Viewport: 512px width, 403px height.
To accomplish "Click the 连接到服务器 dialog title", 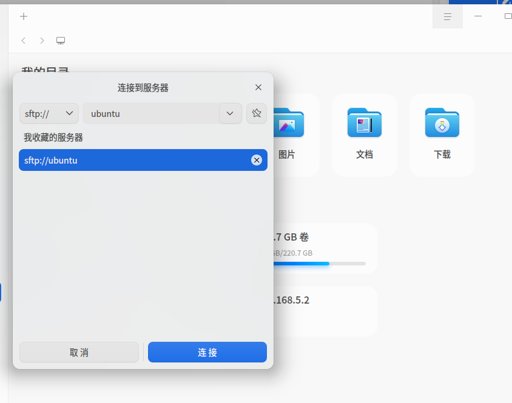I will (x=143, y=87).
